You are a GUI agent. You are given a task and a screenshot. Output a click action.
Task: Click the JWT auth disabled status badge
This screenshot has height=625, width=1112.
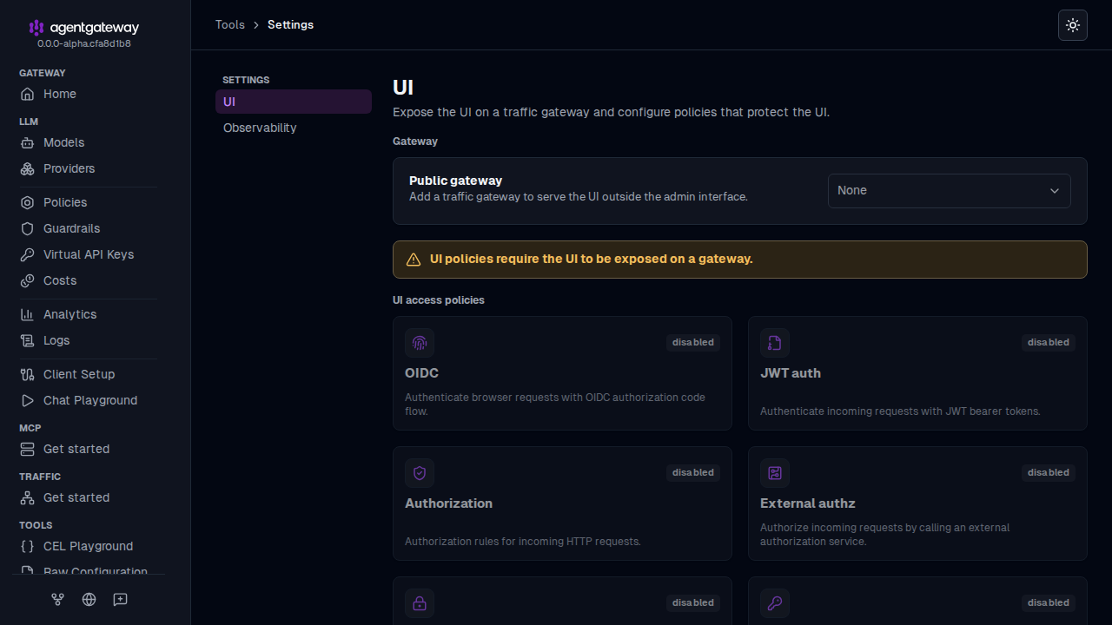(x=1049, y=342)
